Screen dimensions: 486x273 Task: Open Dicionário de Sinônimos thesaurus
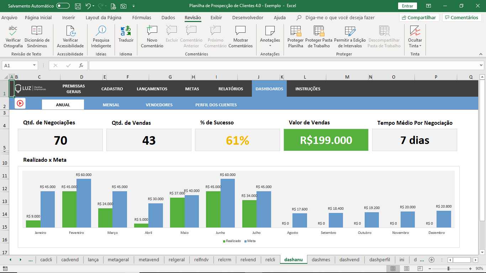click(37, 37)
